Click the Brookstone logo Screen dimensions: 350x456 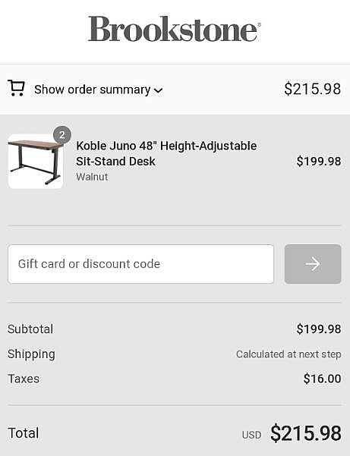pyautogui.click(x=174, y=29)
